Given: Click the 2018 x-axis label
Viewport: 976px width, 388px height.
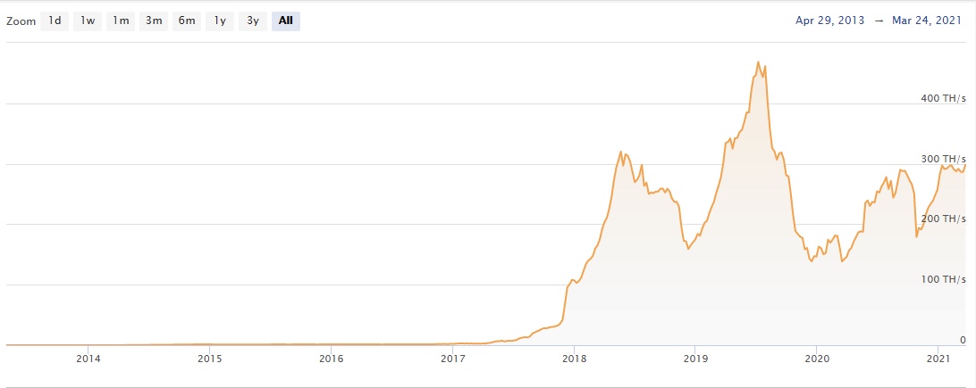Looking at the screenshot, I should coord(574,359).
